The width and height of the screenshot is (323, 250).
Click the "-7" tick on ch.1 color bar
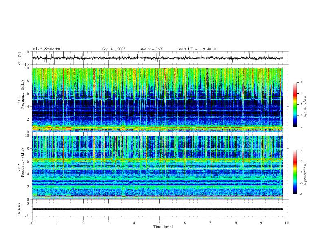click(x=301, y=127)
